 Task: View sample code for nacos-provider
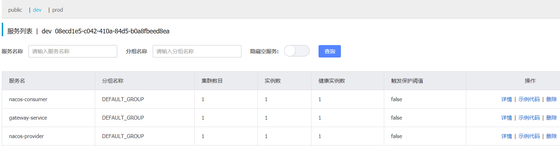click(529, 136)
